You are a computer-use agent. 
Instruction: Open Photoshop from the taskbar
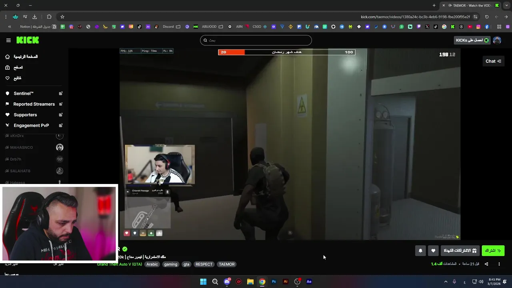click(x=274, y=282)
